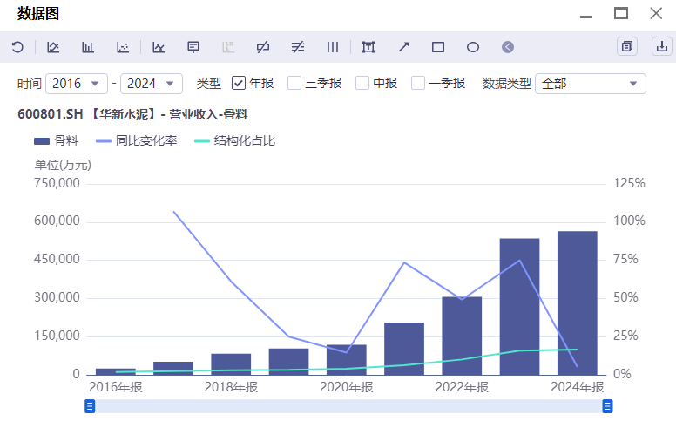Select the scatter chart type icon
Viewport: 676px width, 428px height.
123,47
